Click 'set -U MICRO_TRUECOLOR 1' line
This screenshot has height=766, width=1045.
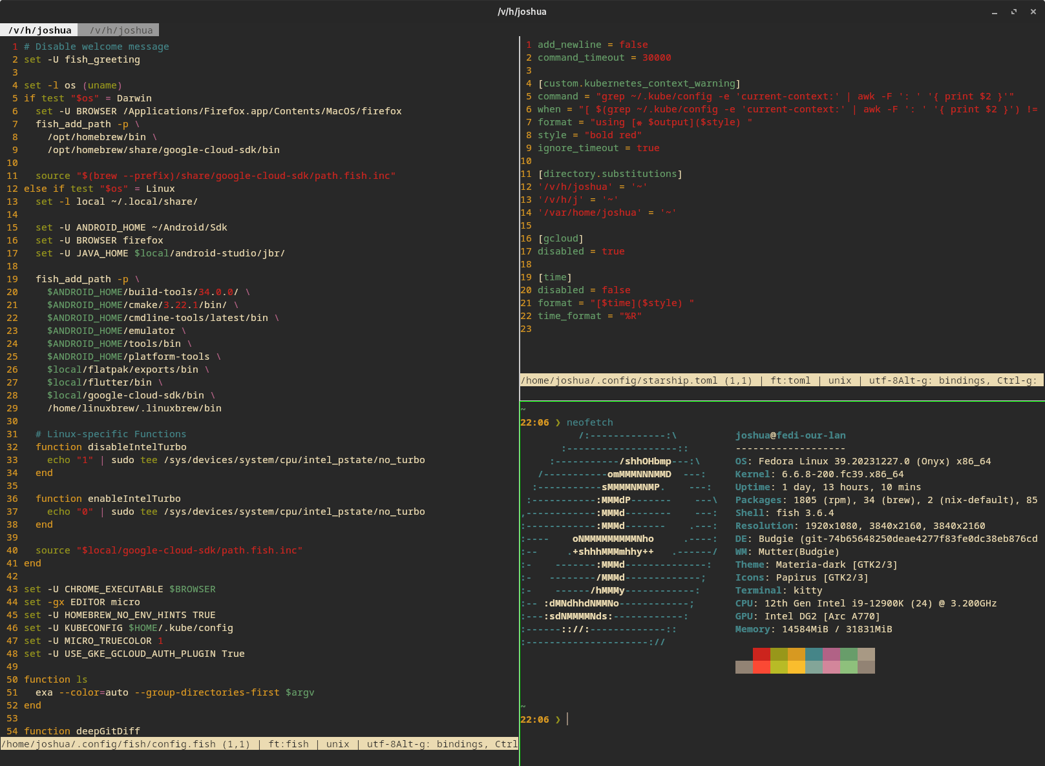tap(94, 641)
